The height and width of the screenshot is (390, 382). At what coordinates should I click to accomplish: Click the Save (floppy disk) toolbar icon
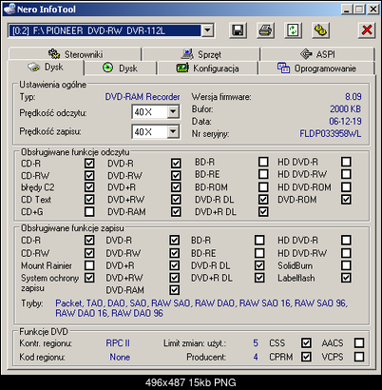[x=238, y=30]
